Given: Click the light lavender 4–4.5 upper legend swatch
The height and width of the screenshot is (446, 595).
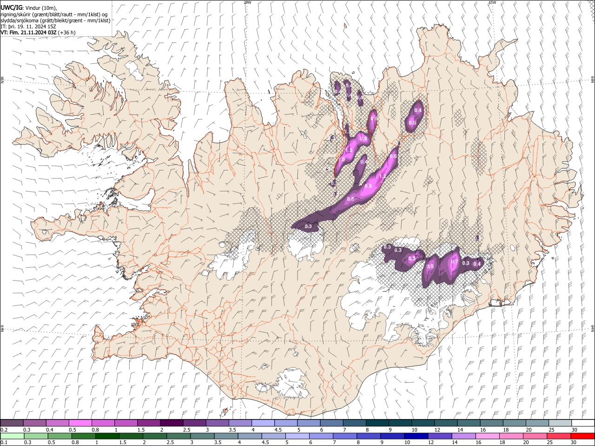Looking at the screenshot, I should click(x=263, y=423).
